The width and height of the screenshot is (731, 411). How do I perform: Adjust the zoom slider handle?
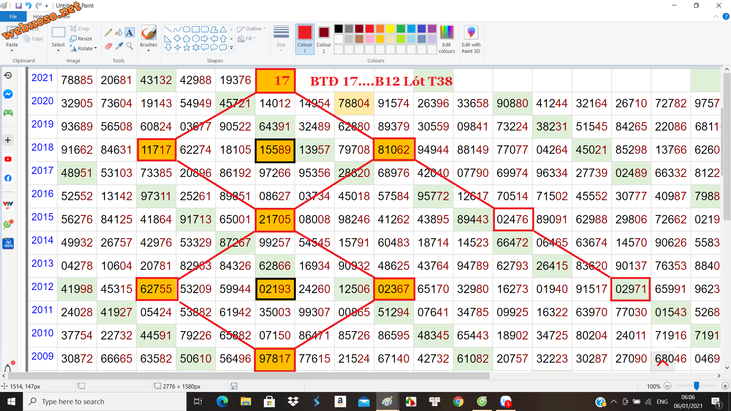point(696,386)
